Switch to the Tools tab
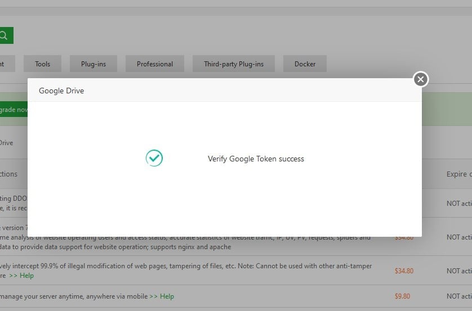The image size is (472, 311). 42,64
